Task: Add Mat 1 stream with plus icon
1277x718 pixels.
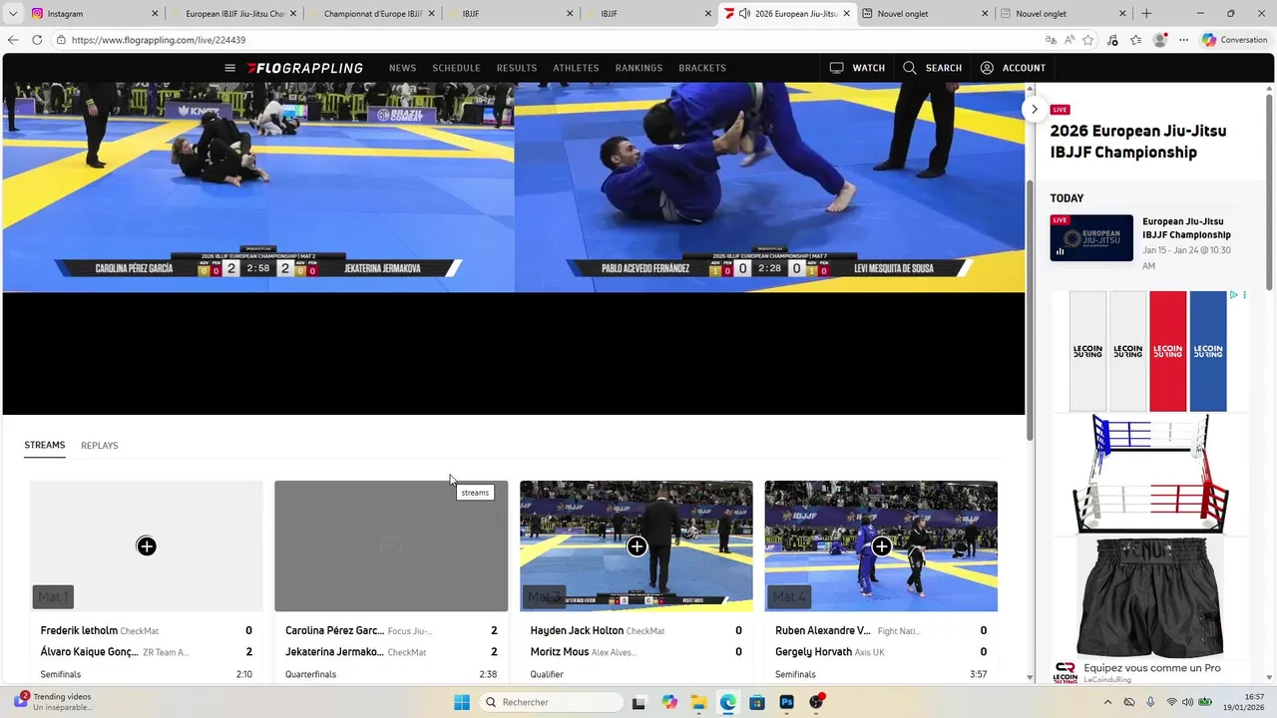Action: coord(147,545)
